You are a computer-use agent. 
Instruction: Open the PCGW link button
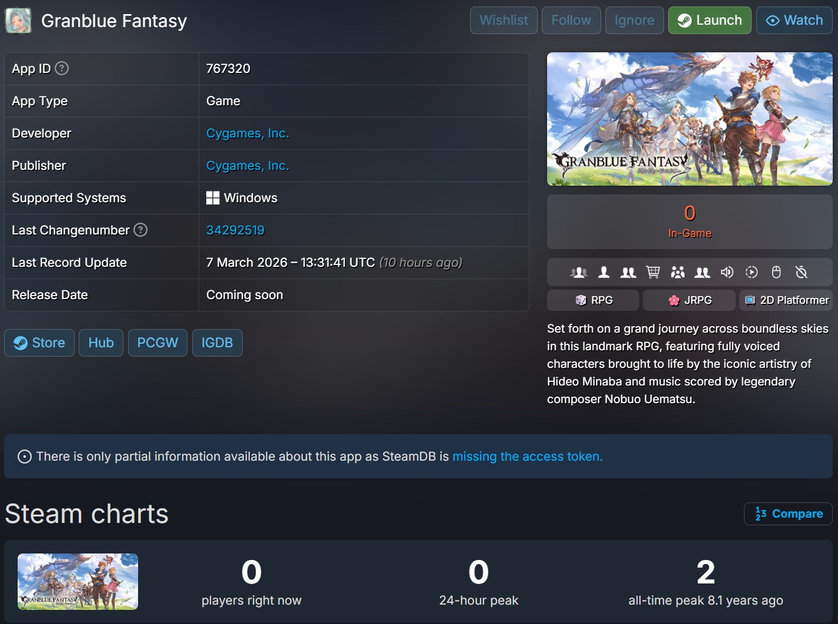157,343
